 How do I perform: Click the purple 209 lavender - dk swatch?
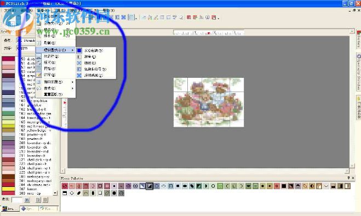[9, 147]
